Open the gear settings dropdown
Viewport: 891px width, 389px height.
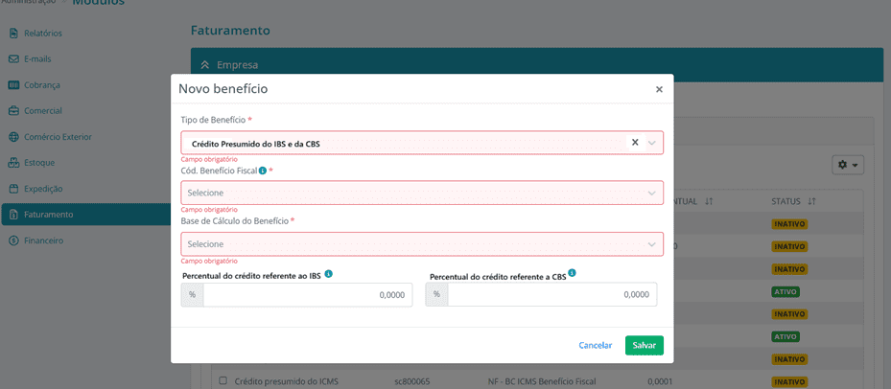pyautogui.click(x=848, y=165)
